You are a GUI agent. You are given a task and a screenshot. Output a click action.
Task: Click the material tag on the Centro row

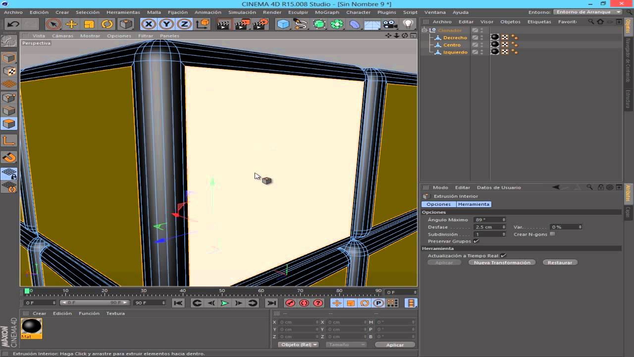(495, 45)
